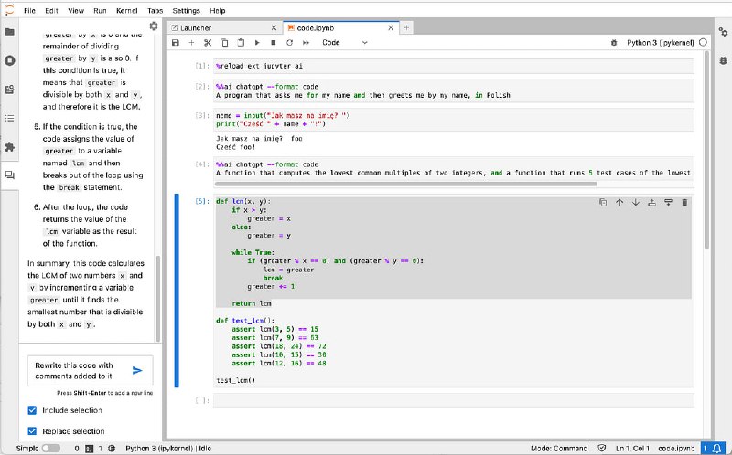Screen dimensions: 732x455
Task: Insert a cell below cell 5
Action: [x=668, y=202]
